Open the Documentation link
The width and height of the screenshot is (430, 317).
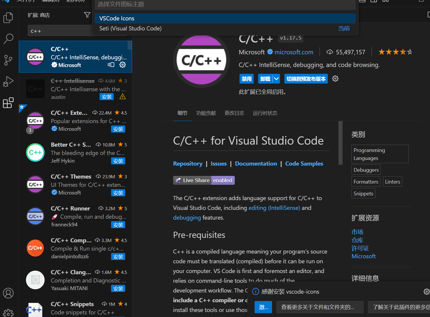256,164
